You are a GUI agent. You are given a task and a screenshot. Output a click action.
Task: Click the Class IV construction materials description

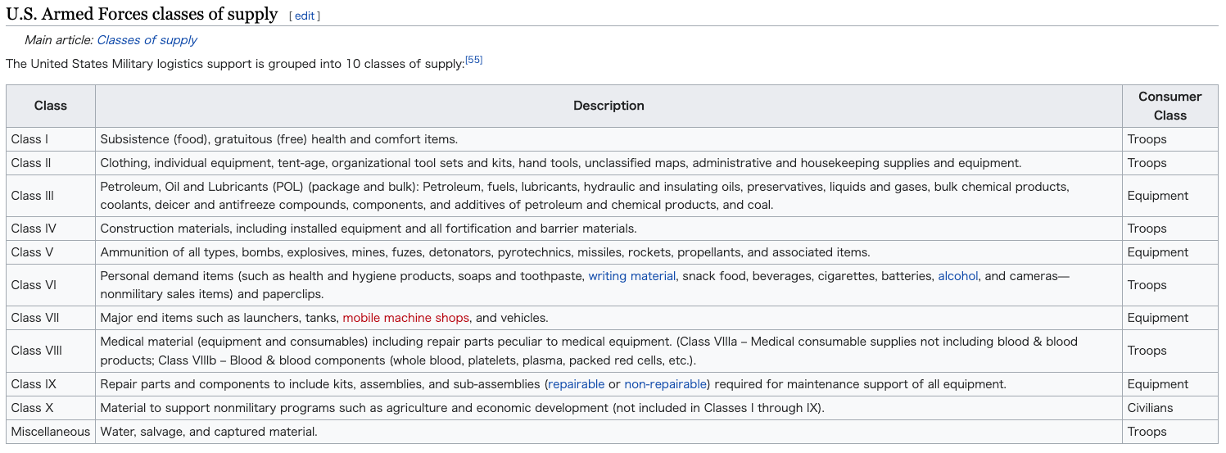point(369,229)
